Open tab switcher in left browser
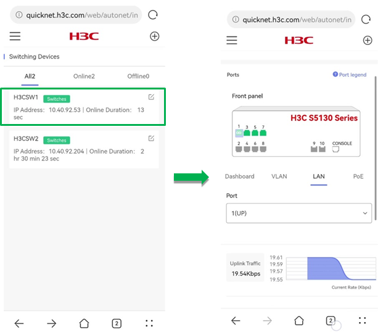378x335 pixels. [117, 323]
